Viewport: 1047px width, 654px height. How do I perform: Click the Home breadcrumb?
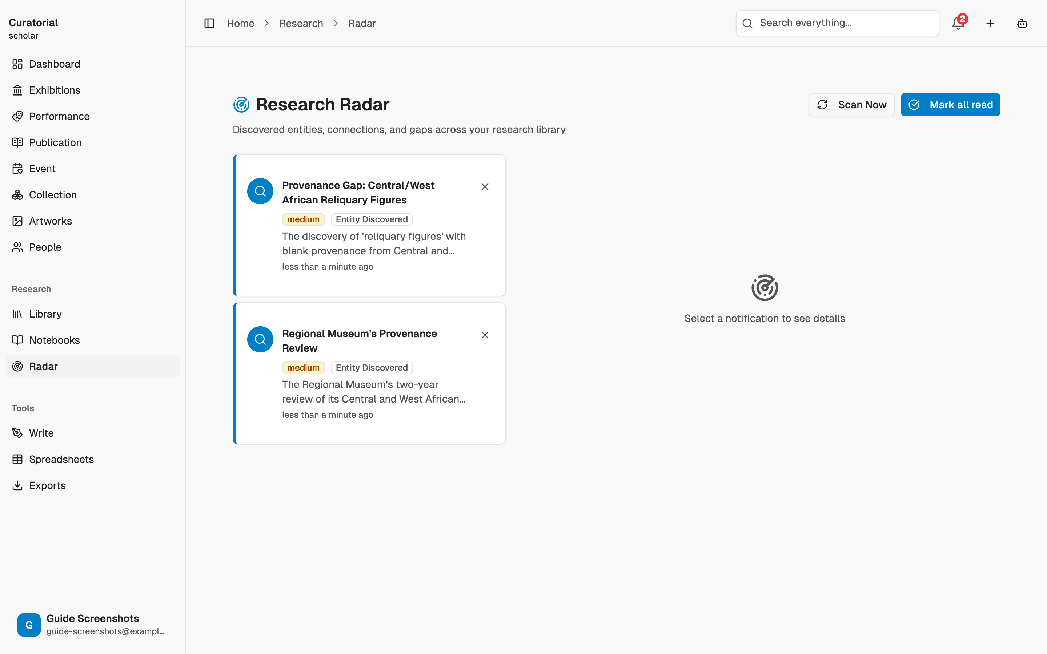click(x=241, y=23)
